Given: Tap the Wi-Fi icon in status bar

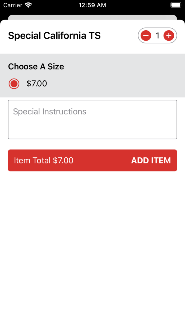Looking at the screenshot, I should pyautogui.click(x=28, y=5).
